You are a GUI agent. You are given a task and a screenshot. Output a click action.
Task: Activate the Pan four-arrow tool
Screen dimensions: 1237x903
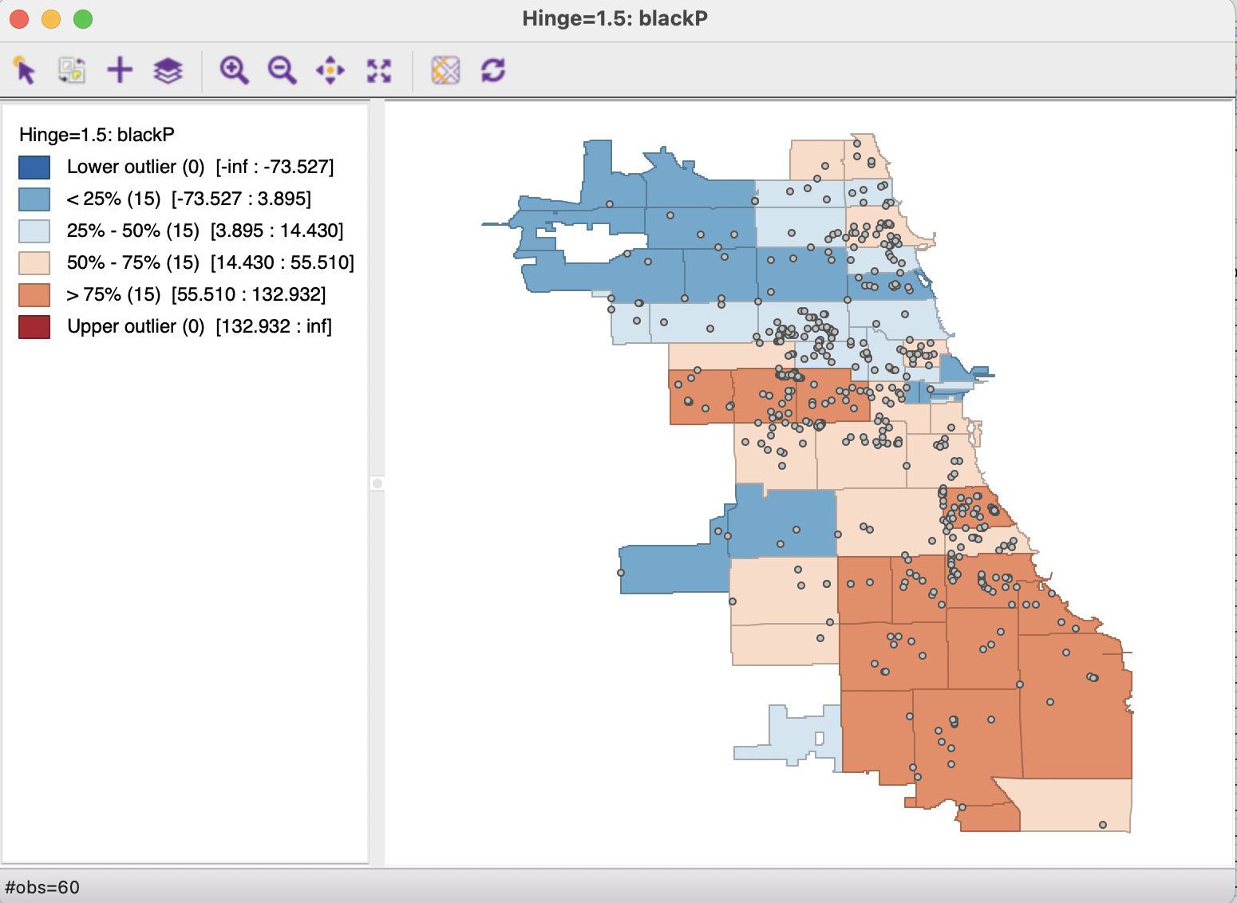330,70
